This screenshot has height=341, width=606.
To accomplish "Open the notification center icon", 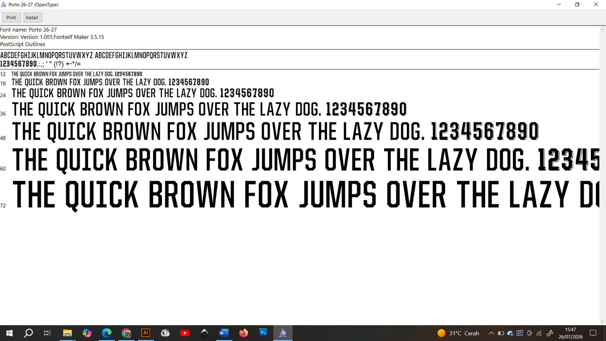I will [x=593, y=333].
